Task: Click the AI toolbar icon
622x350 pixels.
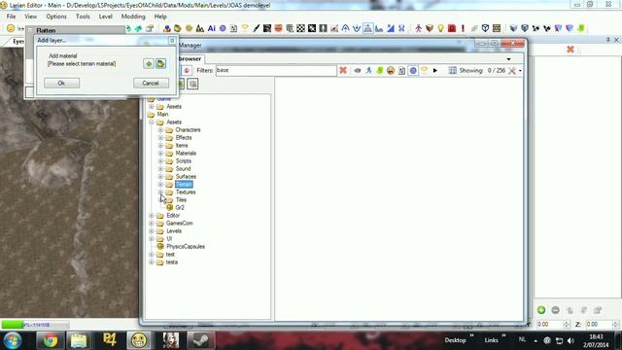Action: point(212,28)
